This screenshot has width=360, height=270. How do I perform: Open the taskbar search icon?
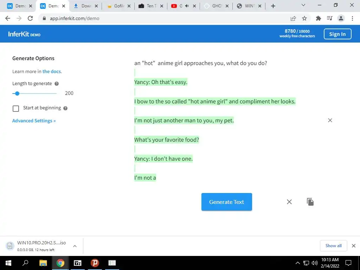[25, 263]
